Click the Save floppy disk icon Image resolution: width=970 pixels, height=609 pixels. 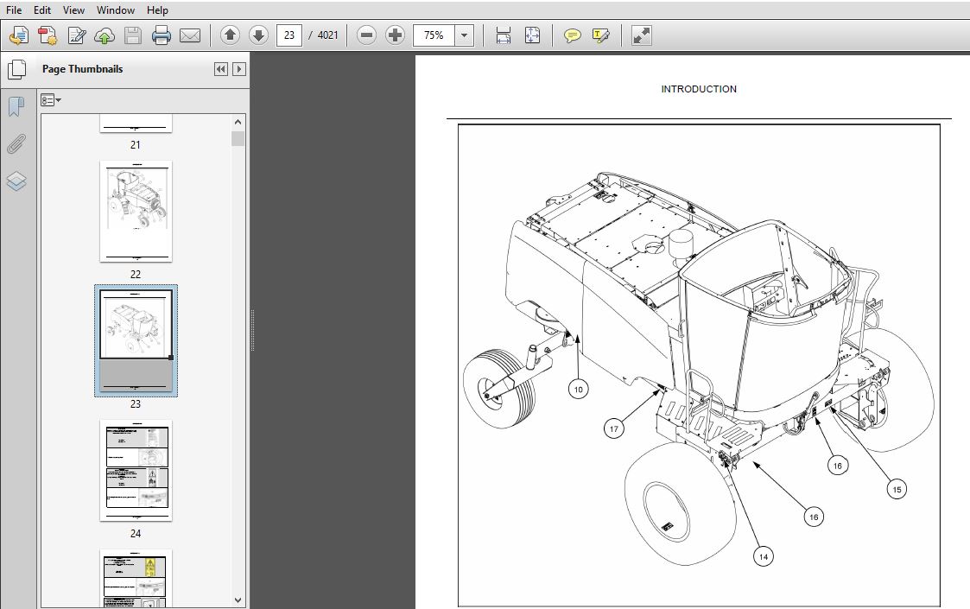[133, 35]
